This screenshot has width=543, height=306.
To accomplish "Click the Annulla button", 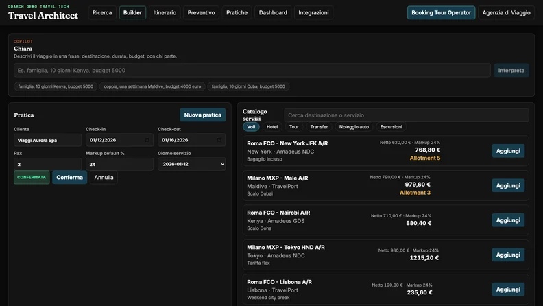I will point(104,177).
